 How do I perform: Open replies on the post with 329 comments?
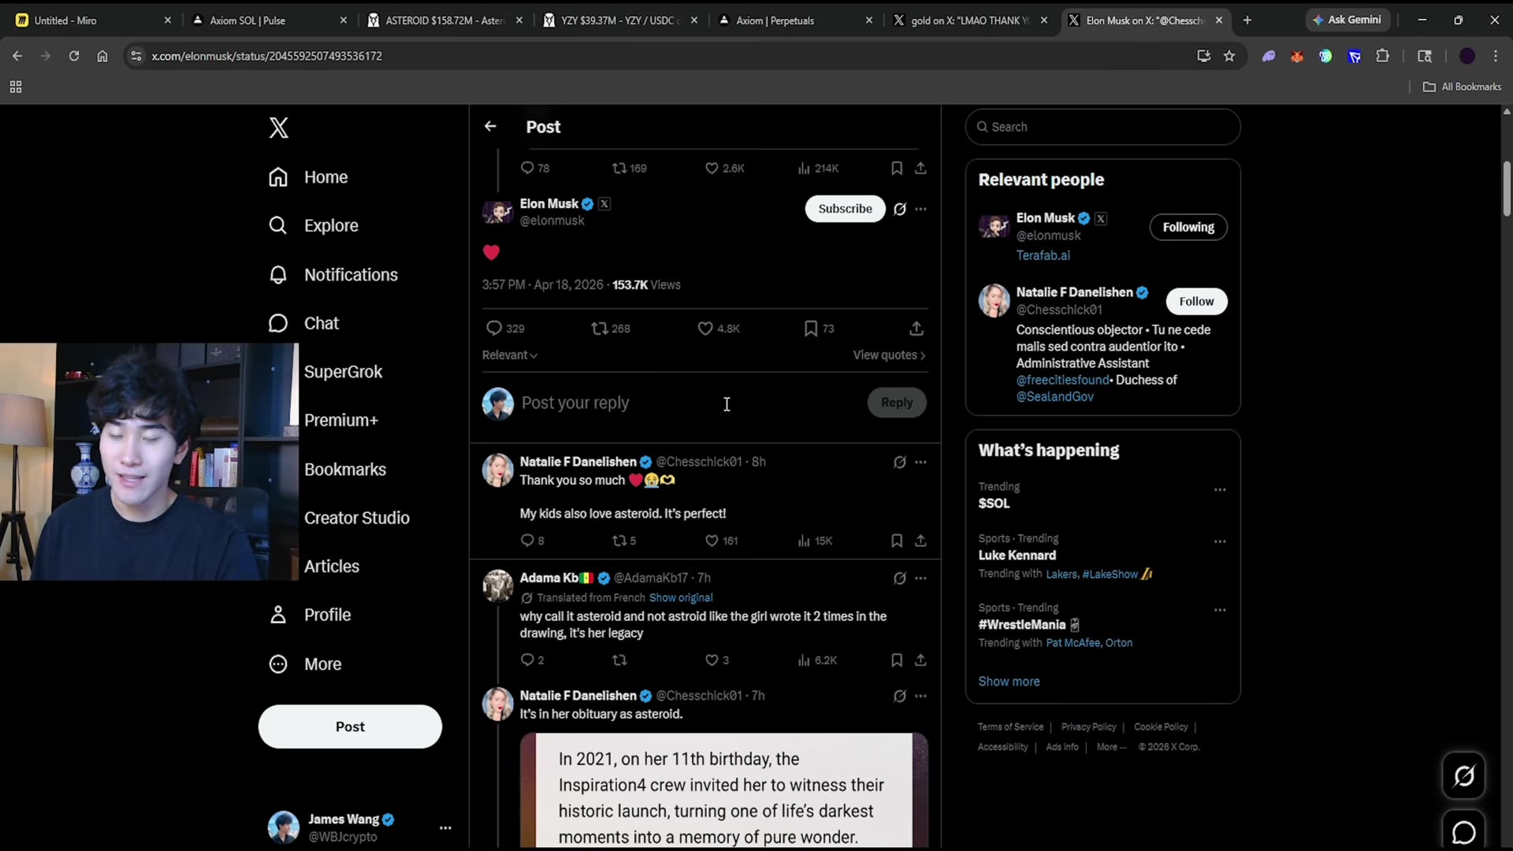click(x=494, y=329)
